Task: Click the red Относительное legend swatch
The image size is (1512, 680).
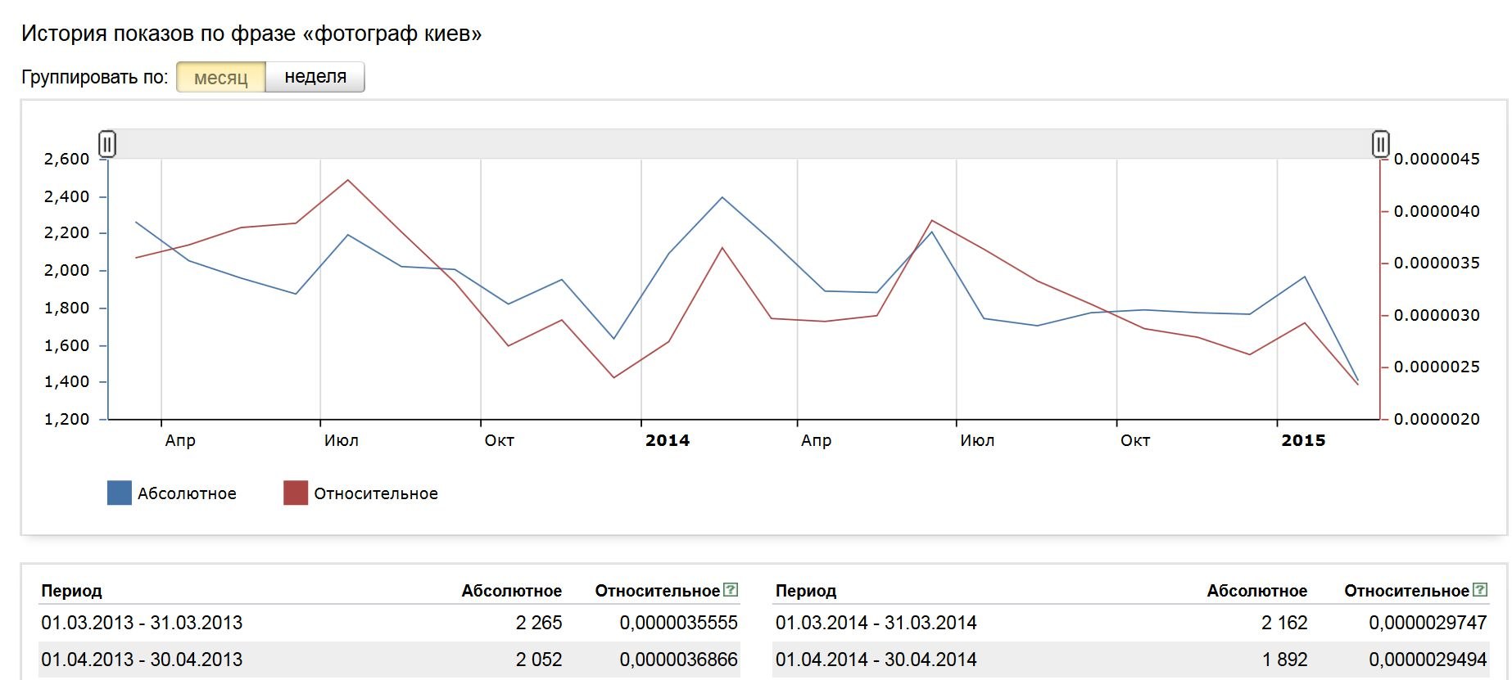Action: 295,493
